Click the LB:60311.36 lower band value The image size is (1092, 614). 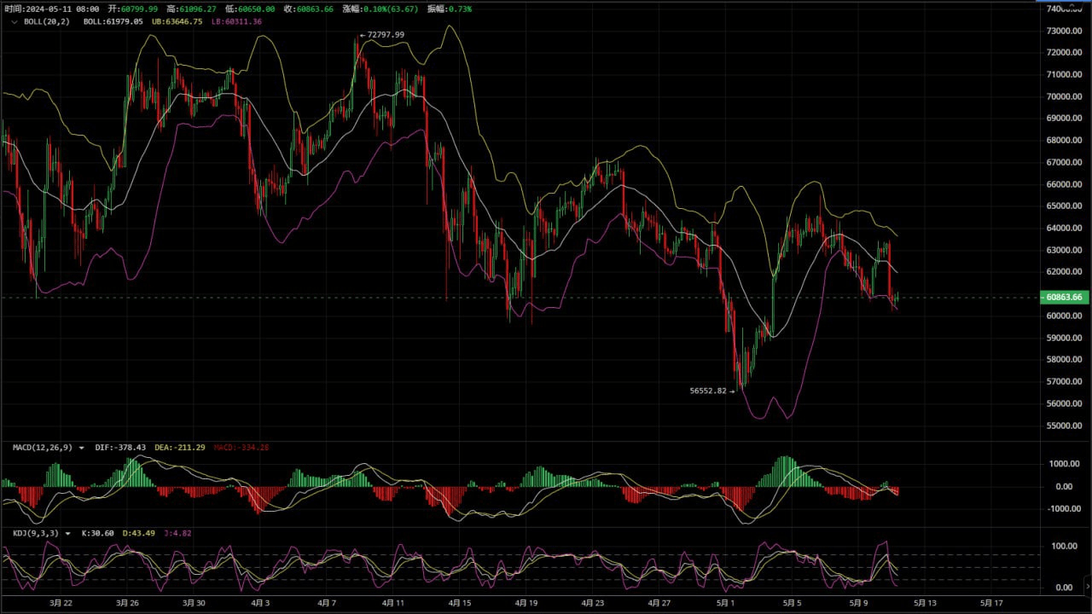[x=236, y=21]
